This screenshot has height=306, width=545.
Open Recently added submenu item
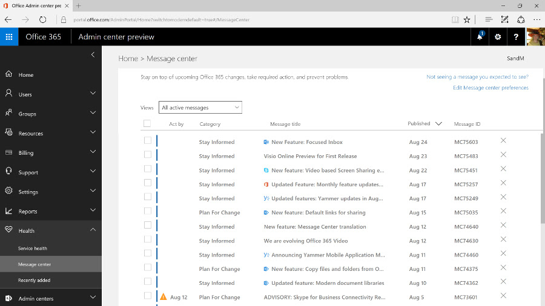[x=34, y=281]
